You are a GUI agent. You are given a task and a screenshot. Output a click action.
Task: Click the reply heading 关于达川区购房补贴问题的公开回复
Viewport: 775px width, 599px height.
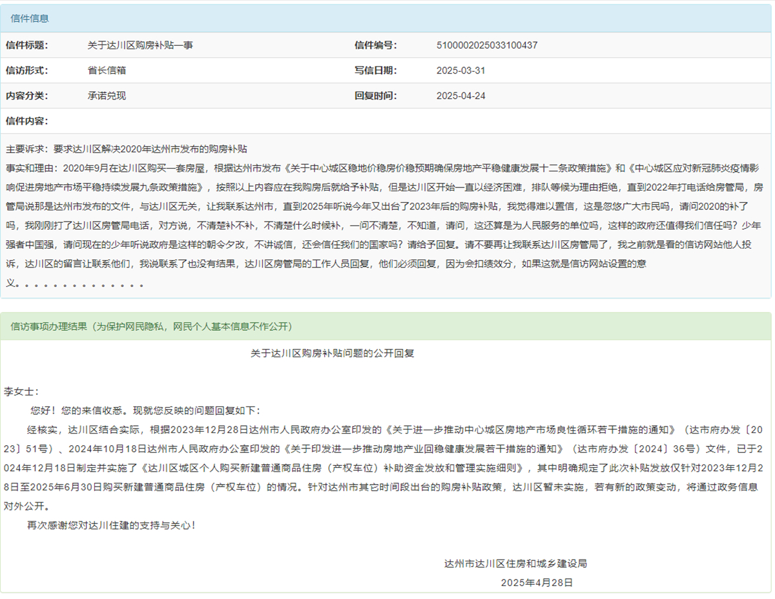332,353
